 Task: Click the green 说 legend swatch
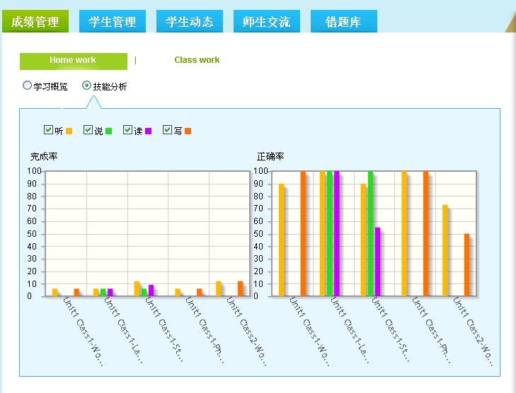(x=108, y=131)
